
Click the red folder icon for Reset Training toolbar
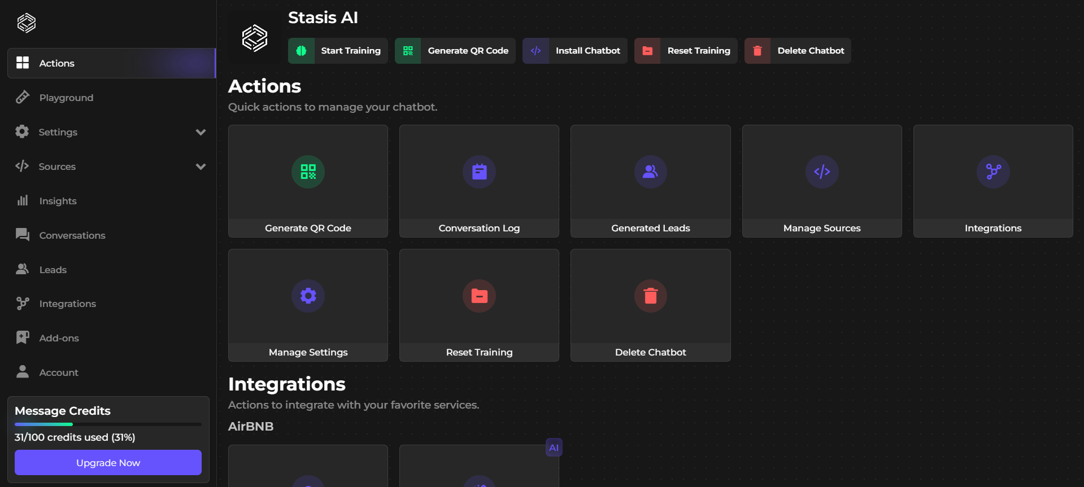coord(647,51)
